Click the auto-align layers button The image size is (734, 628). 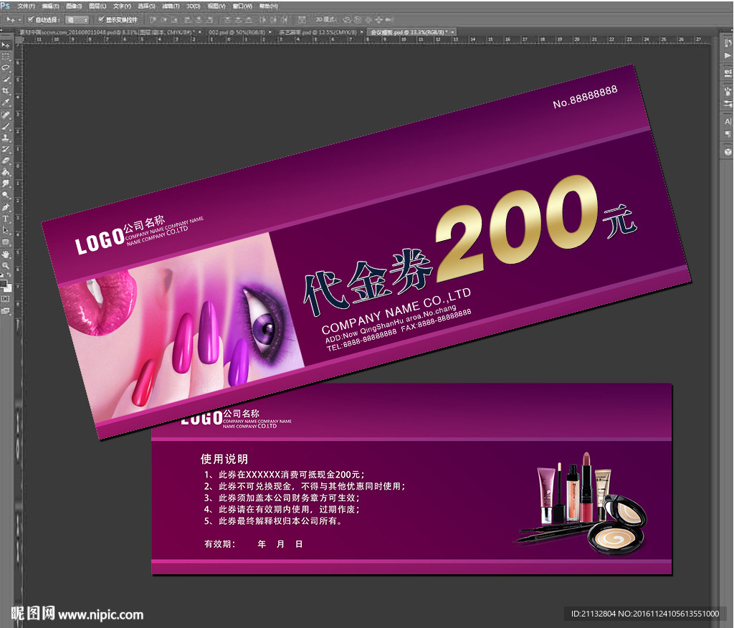(302, 19)
